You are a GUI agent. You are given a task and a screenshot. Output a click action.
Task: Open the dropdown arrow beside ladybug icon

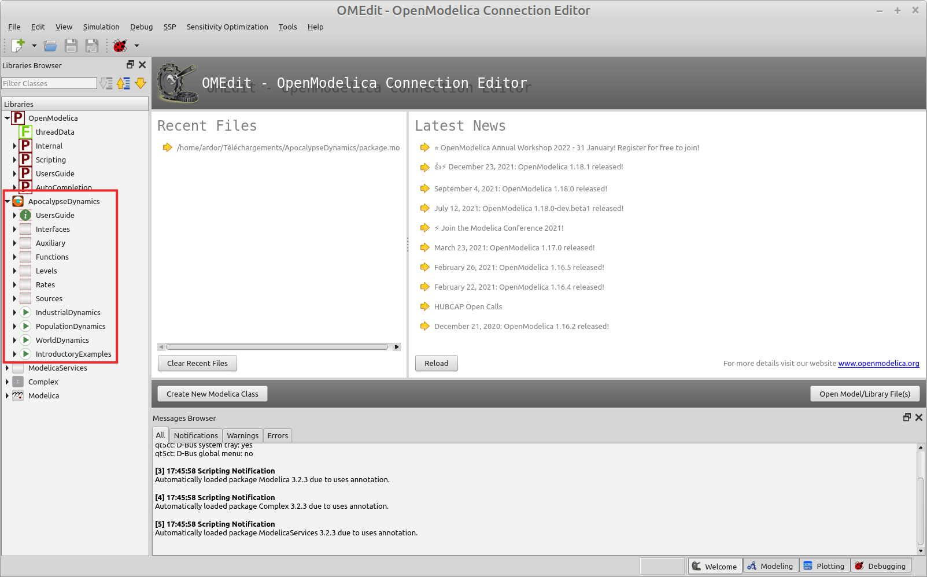(x=136, y=46)
